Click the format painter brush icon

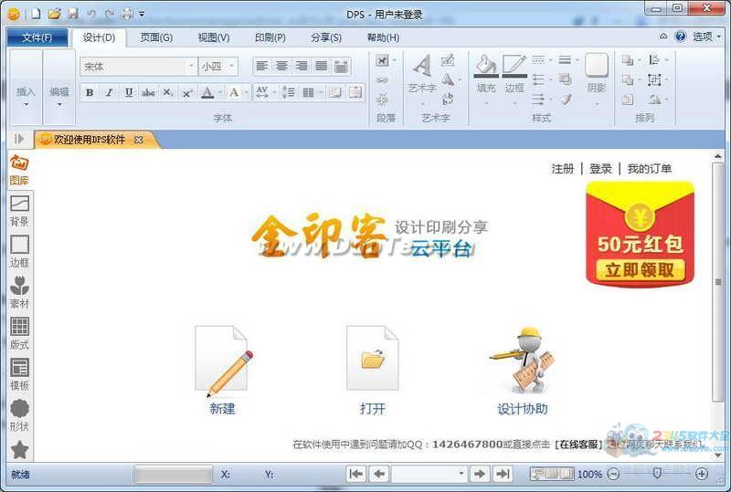(x=566, y=99)
